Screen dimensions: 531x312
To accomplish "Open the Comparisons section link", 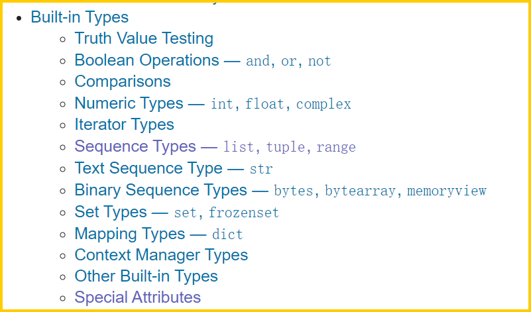I will (x=123, y=81).
